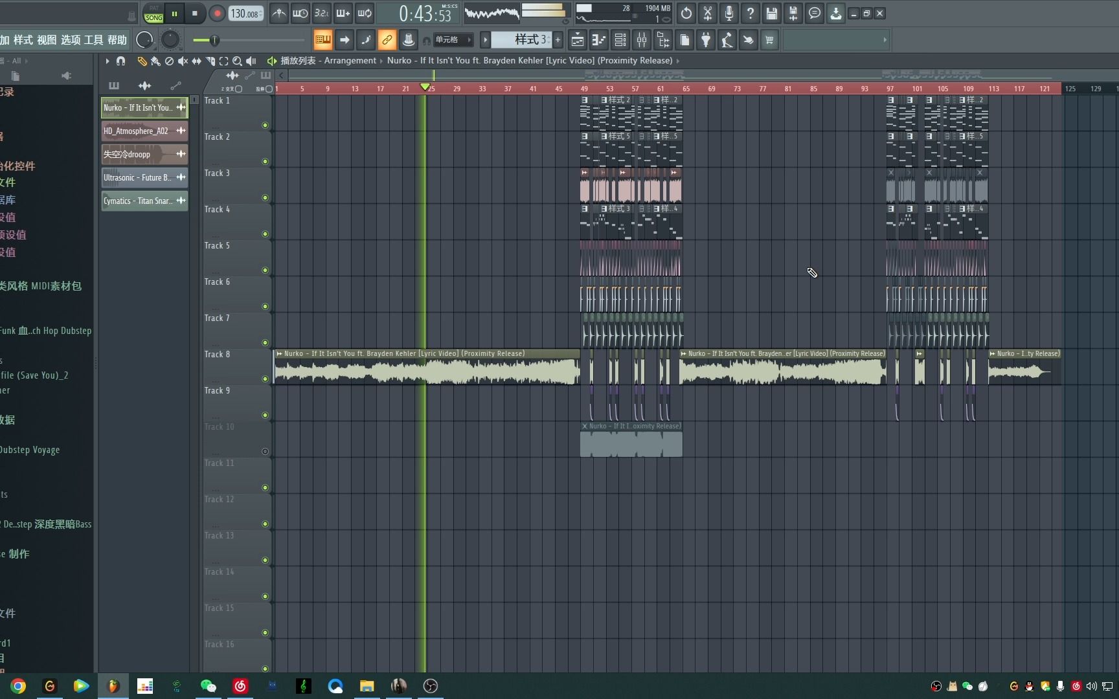Click the render-to-audio file icon

[x=793, y=13]
